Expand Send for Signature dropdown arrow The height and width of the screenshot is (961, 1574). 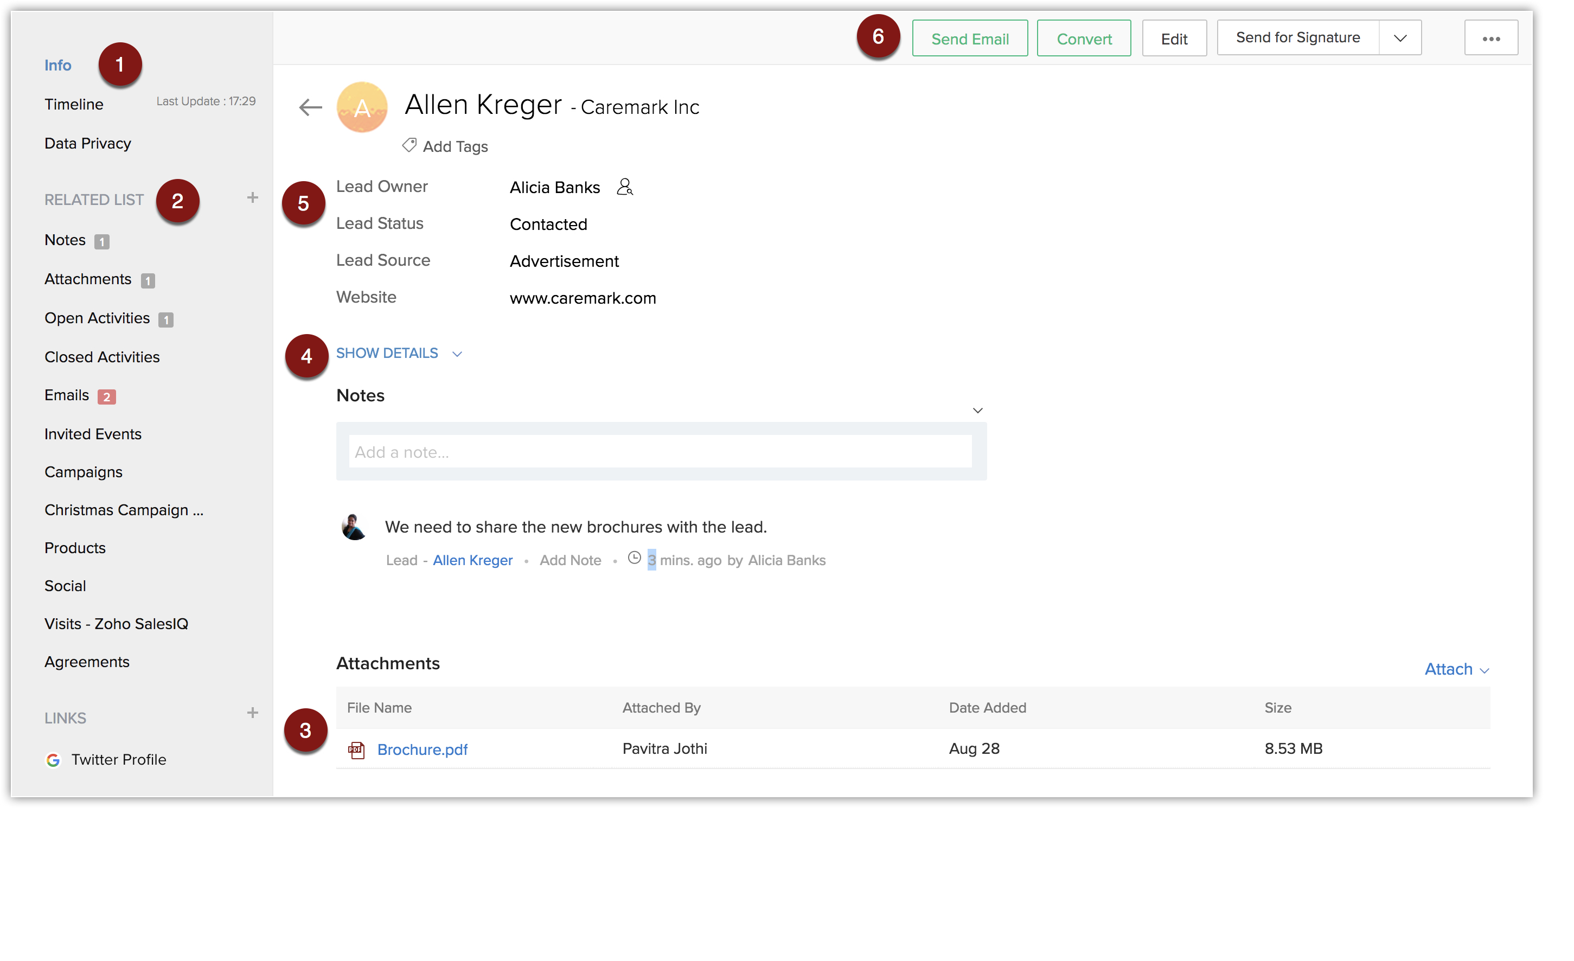[x=1399, y=39]
